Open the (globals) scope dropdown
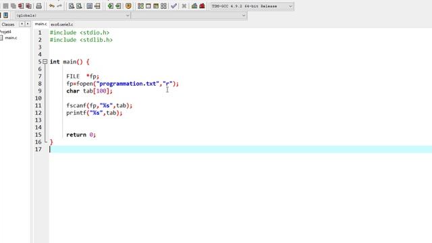Viewport: 432px width, 243px height. [72, 16]
